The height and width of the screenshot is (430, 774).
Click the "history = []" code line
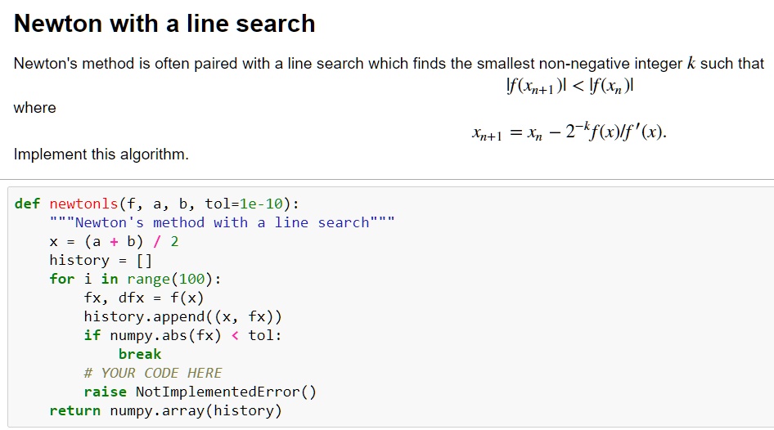(101, 260)
